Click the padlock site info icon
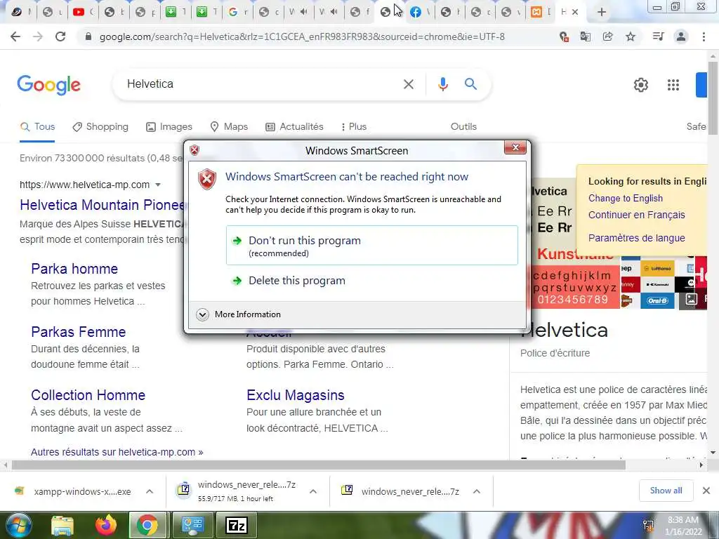The image size is (719, 539). point(88,36)
